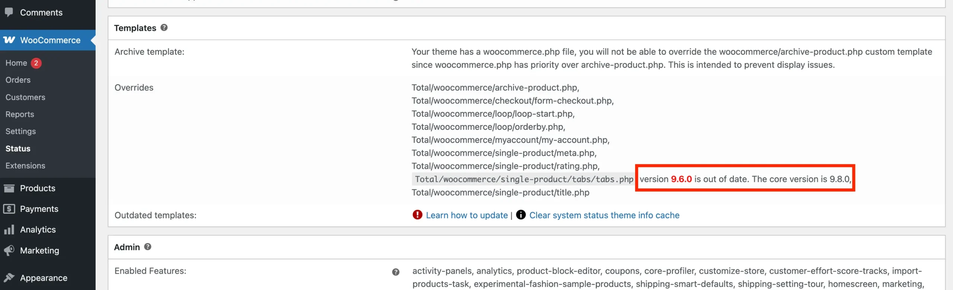Click the archive-product.php override path
953x290 pixels.
[x=495, y=87]
